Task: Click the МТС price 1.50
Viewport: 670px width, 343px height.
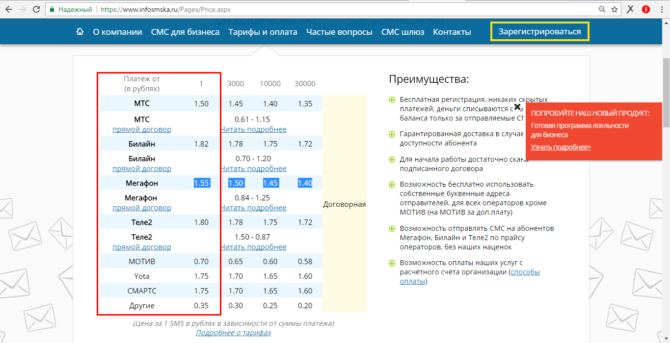Action: tap(201, 104)
